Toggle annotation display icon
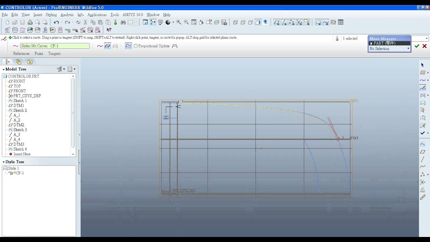 [x=307, y=22]
